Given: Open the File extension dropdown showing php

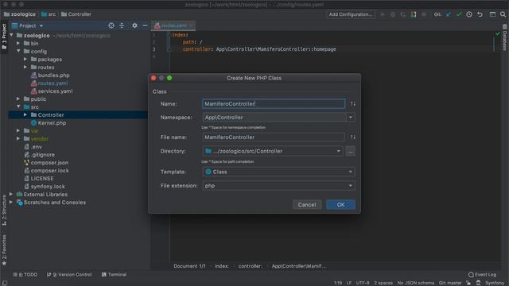Looking at the screenshot, I should (278, 186).
